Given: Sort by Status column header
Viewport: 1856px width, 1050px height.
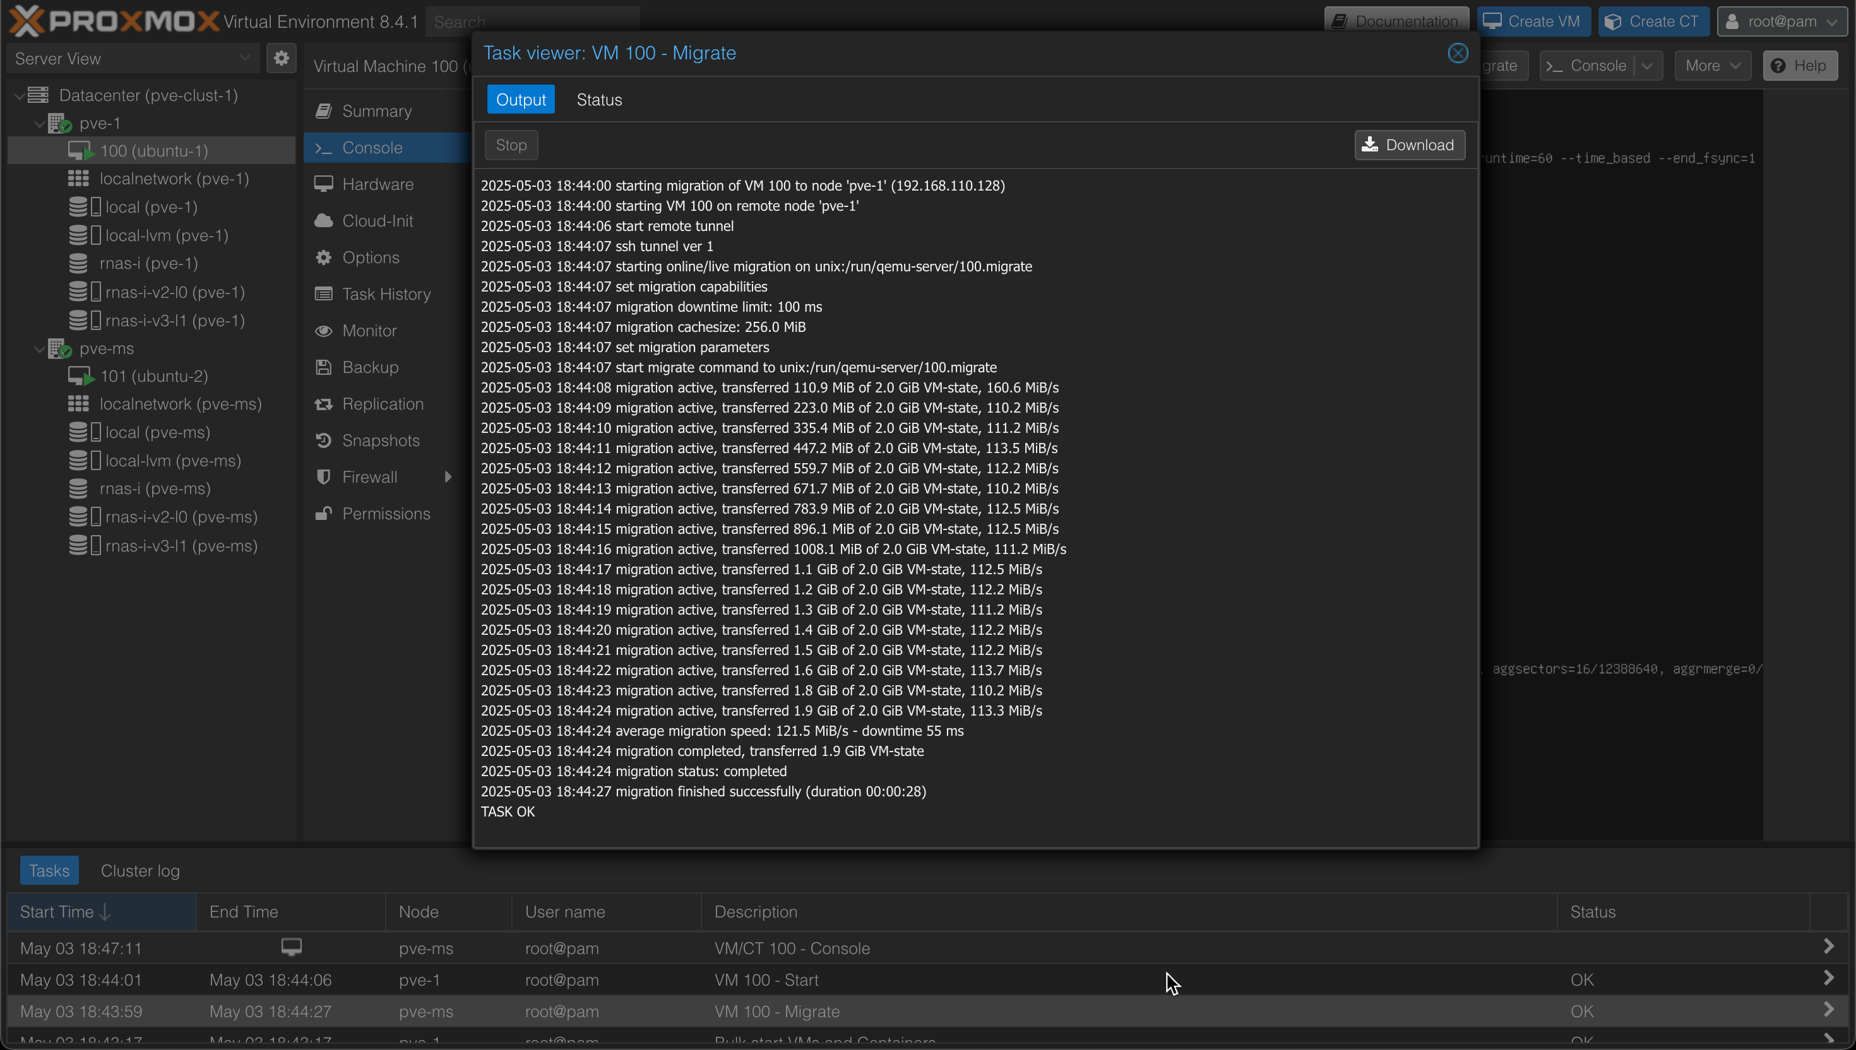Looking at the screenshot, I should [x=1684, y=912].
